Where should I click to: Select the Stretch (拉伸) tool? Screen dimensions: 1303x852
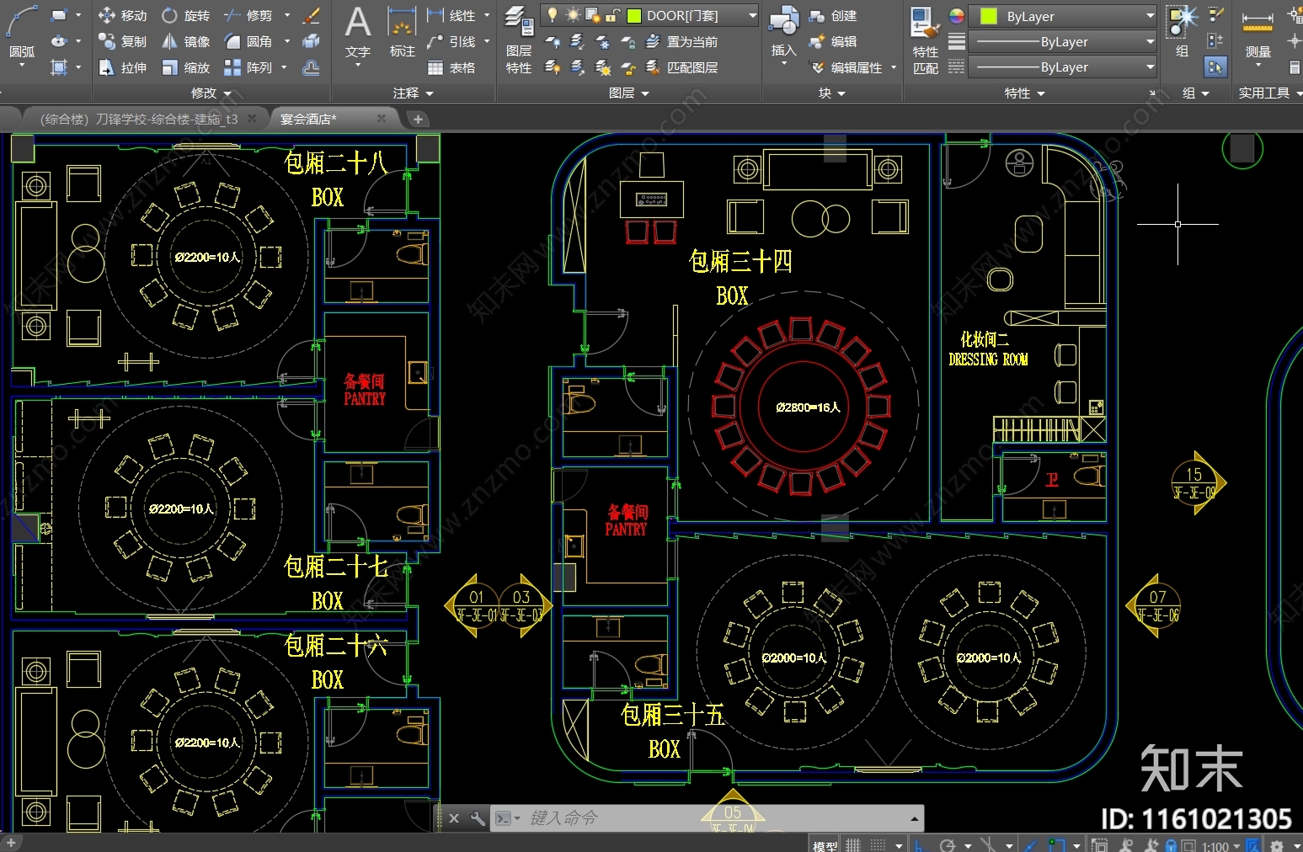pyautogui.click(x=123, y=67)
